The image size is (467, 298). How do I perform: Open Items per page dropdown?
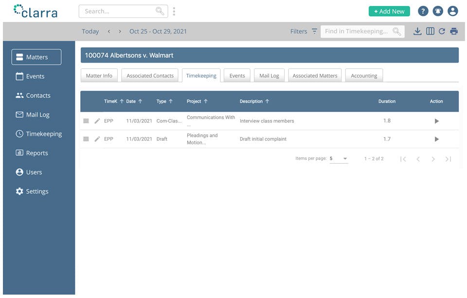[x=339, y=158]
